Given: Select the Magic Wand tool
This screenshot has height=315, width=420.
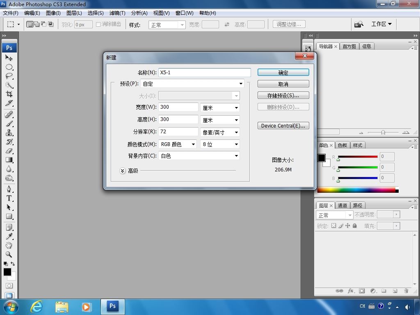Looking at the screenshot, I should point(9,85).
